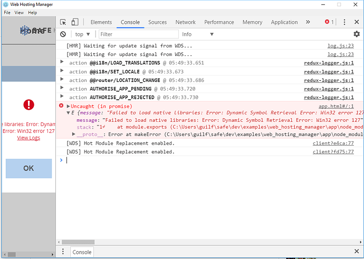The width and height of the screenshot is (364, 259).
Task: Toggle the device toolbar icon
Action: (x=75, y=22)
